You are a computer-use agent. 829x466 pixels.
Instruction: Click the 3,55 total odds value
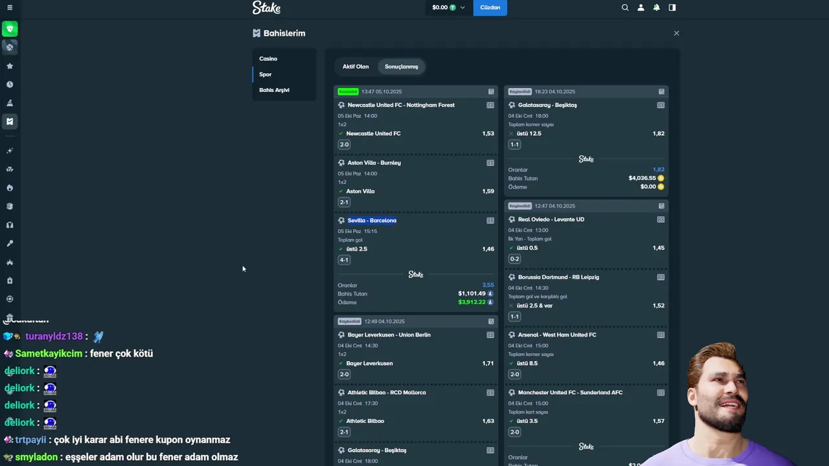coord(488,285)
